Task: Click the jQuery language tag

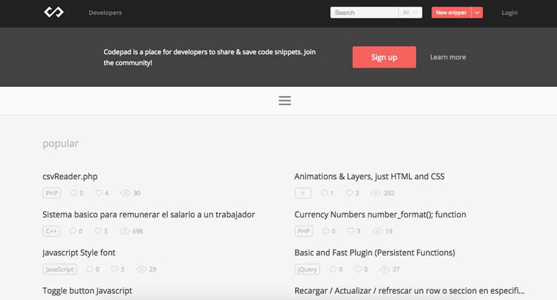Action: 307,269
